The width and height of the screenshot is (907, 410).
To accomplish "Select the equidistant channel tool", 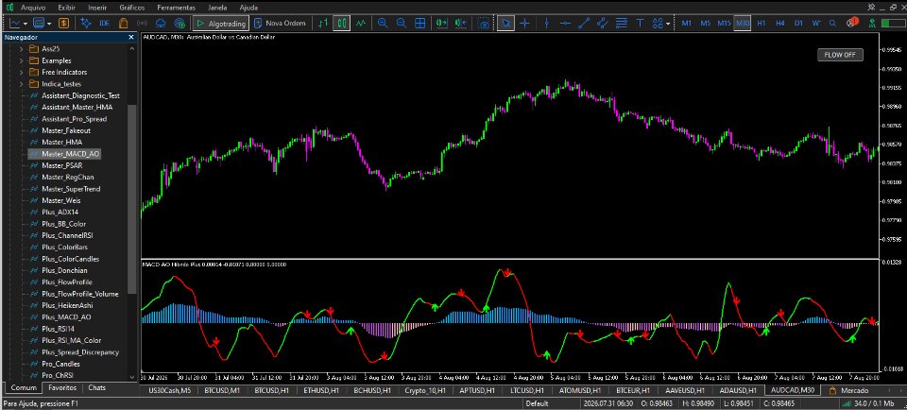I will pyautogui.click(x=603, y=23).
